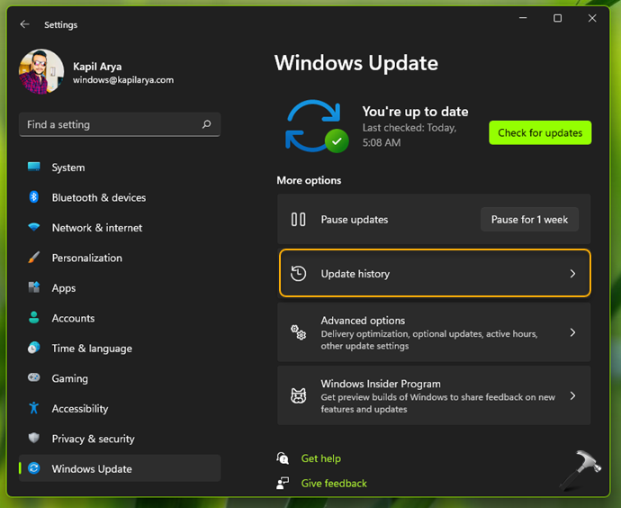Select Accounts in the sidebar
This screenshot has height=508, width=621.
point(73,318)
